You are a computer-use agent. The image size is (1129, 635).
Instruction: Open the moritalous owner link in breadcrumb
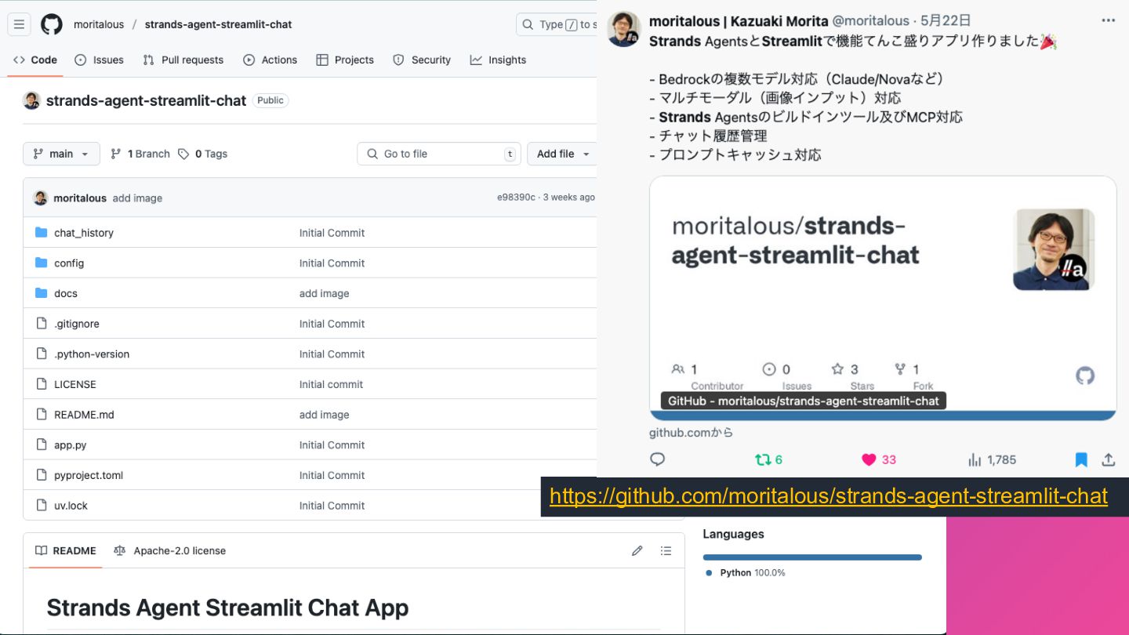tap(99, 24)
